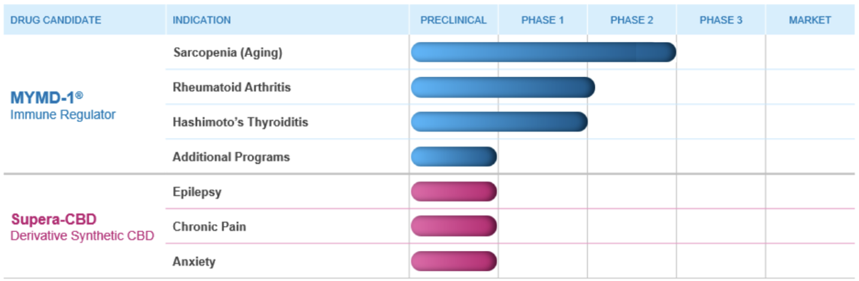This screenshot has width=859, height=281.
Task: Click the PRECLINICAL column header
Action: (453, 20)
